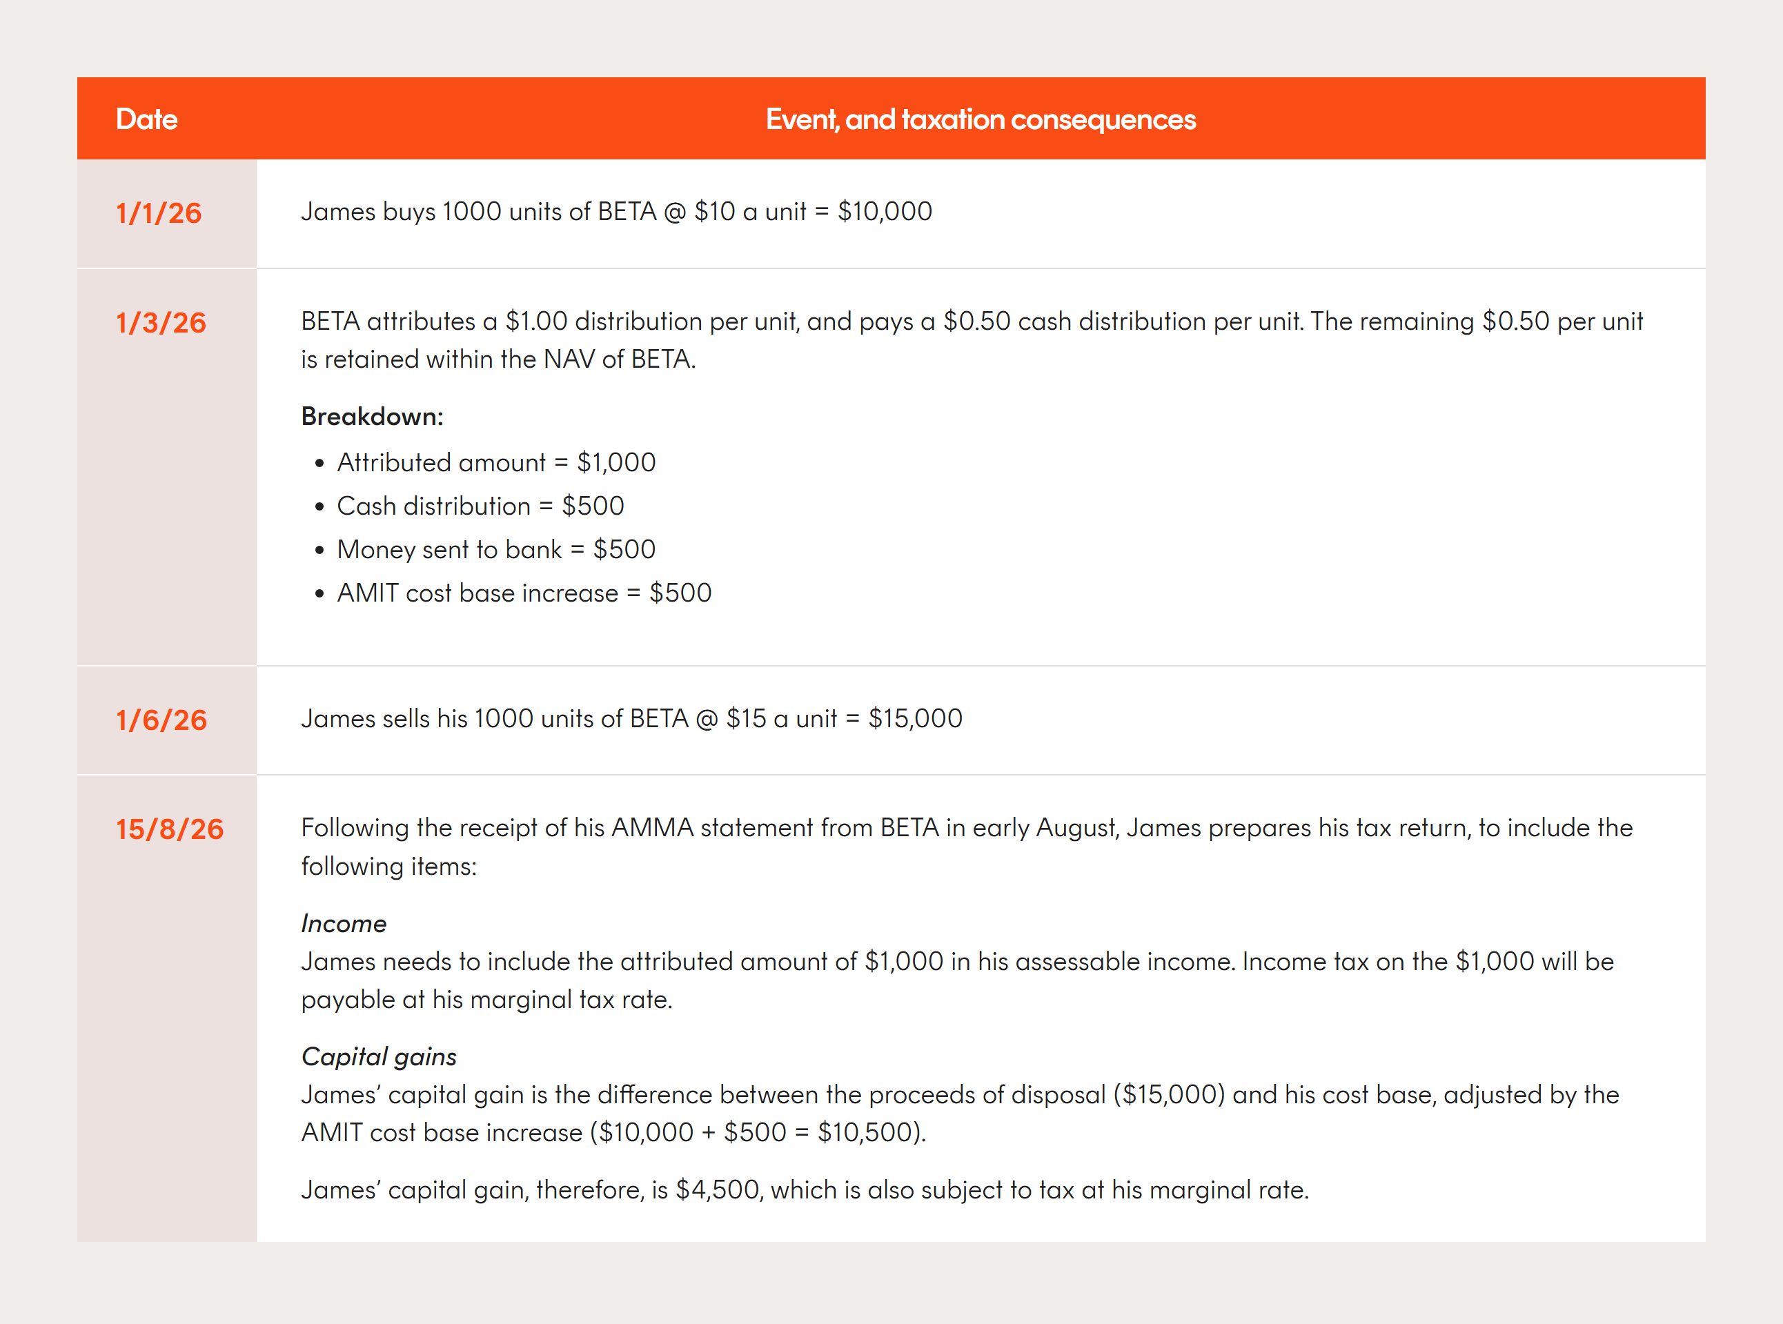Click the James sells 1000 units text

tap(631, 719)
